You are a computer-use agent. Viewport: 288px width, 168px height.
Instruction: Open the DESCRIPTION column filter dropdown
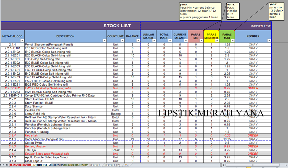point(104,41)
